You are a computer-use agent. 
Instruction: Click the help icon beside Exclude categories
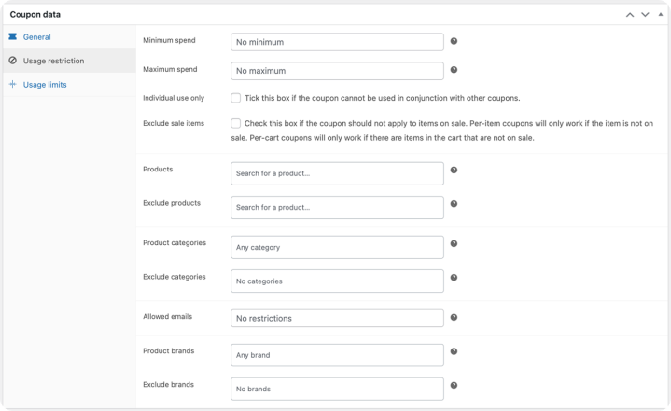(x=454, y=278)
